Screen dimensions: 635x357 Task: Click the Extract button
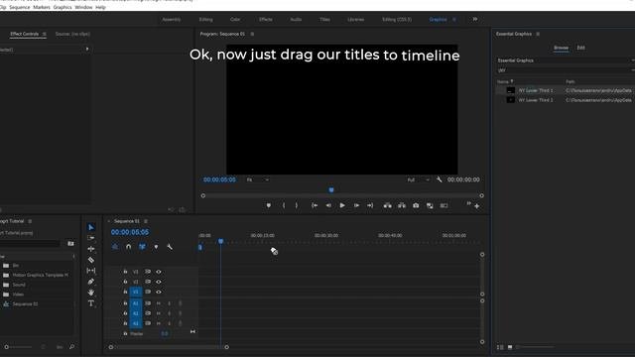(402, 205)
